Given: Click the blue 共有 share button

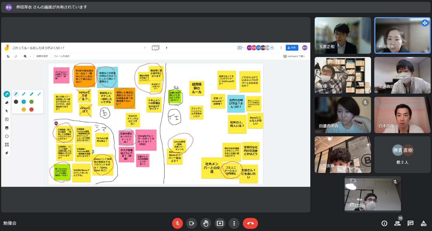Looking at the screenshot, I should 292,48.
